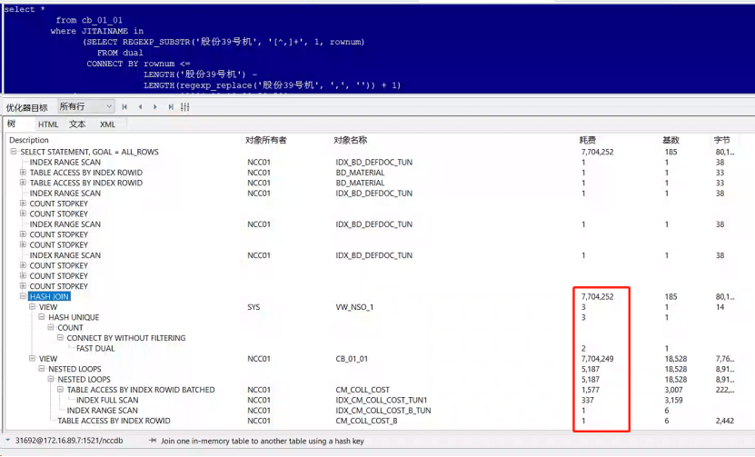755x457 pixels.
Task: Click cost value 7,704,249
Action: [x=597, y=358]
